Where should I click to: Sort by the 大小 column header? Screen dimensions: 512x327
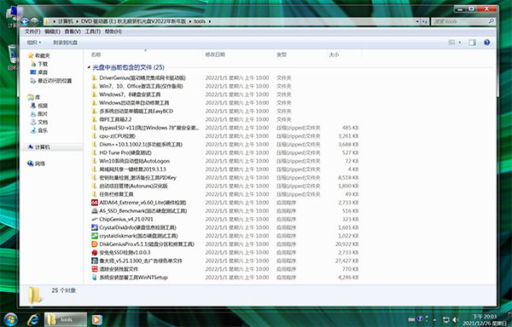(x=334, y=54)
